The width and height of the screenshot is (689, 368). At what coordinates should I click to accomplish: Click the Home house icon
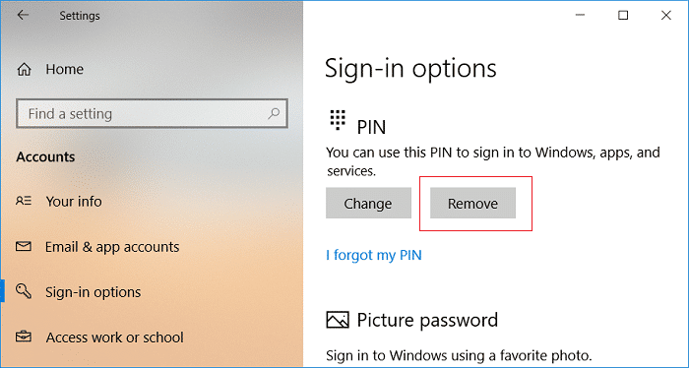click(24, 69)
